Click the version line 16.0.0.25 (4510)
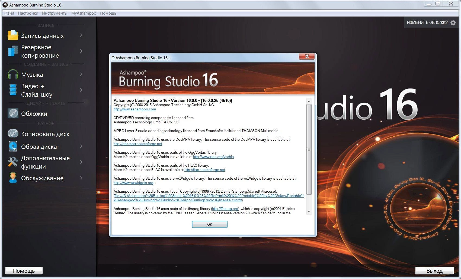 (173, 100)
